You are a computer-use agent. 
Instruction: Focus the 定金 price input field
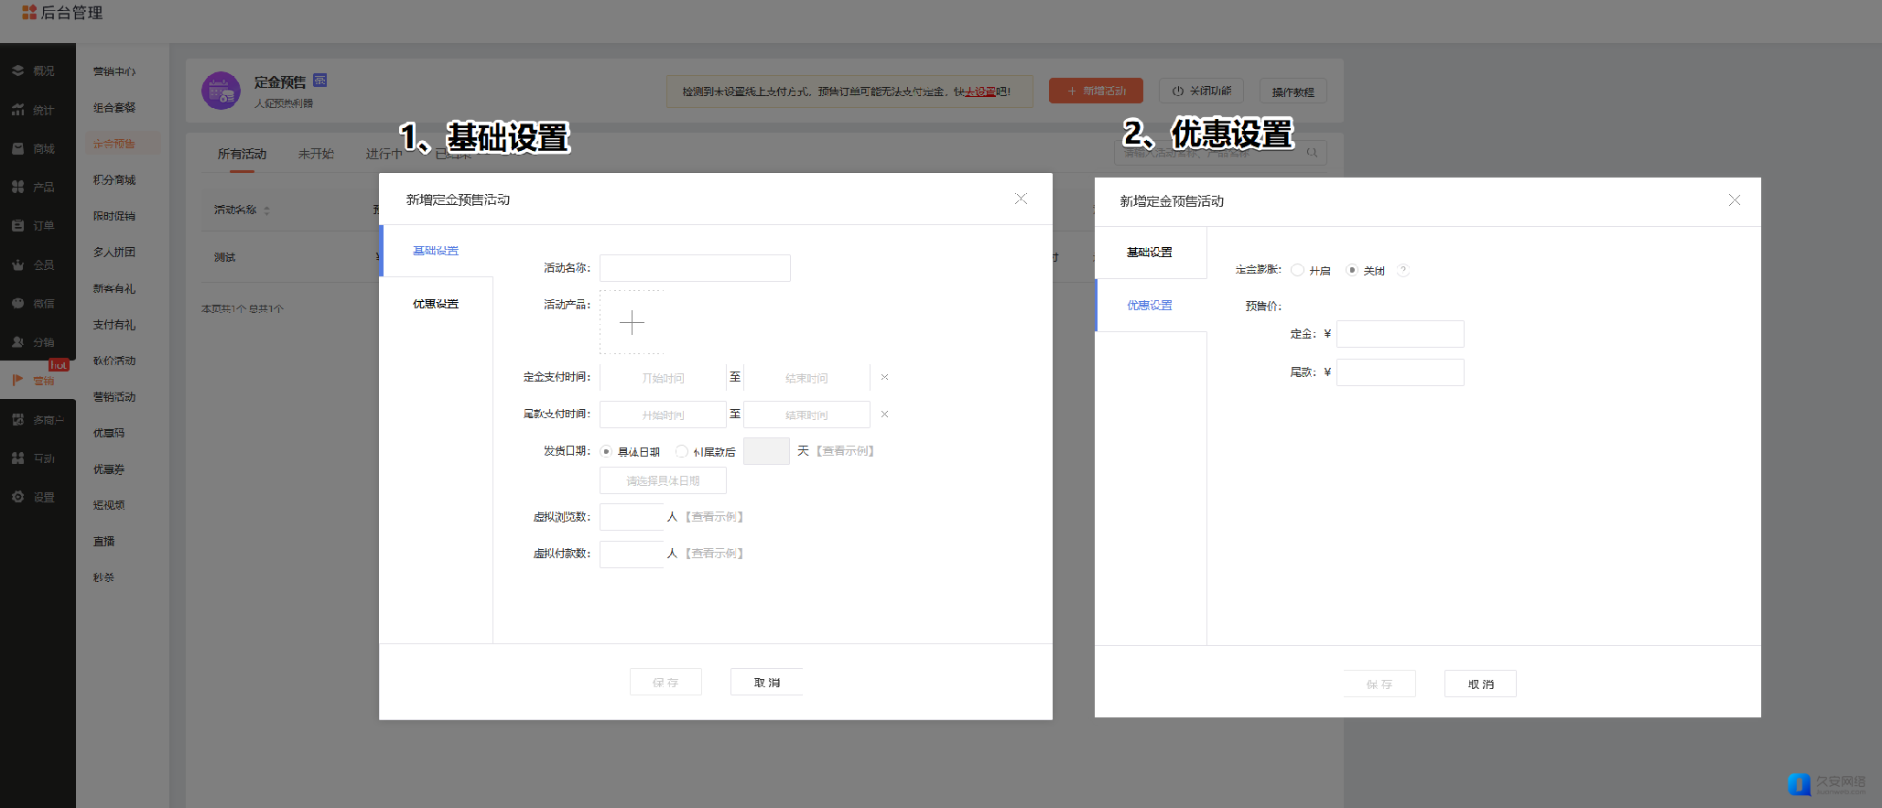(x=1401, y=334)
